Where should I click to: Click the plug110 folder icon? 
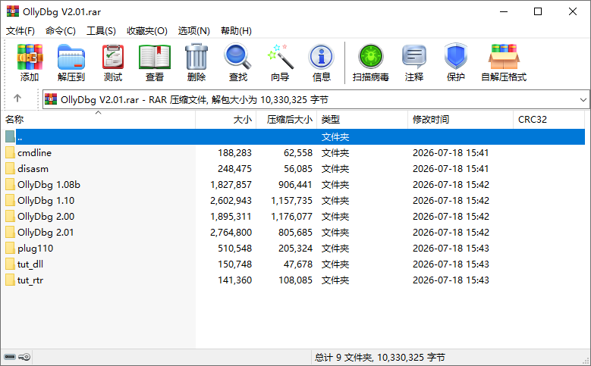10,248
